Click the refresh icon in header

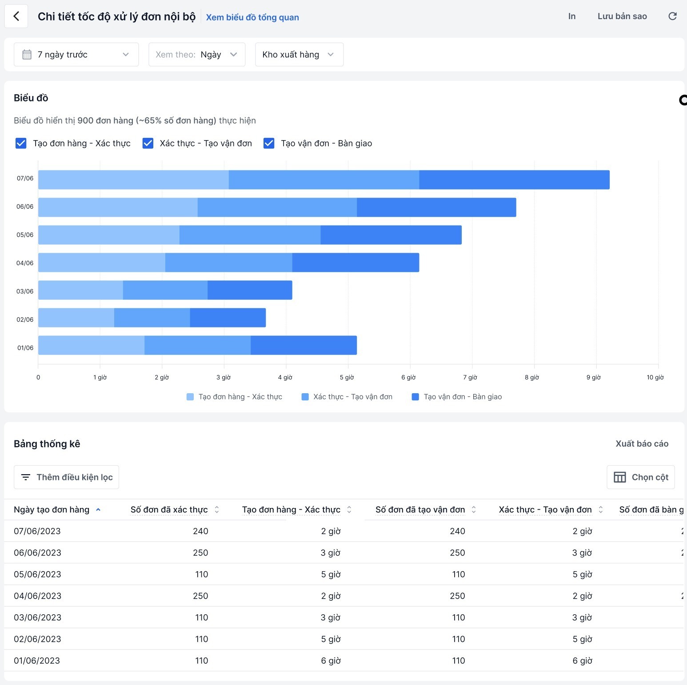coord(672,16)
